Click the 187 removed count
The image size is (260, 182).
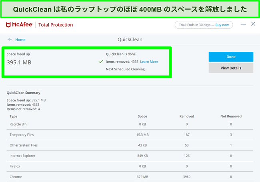click(187, 135)
